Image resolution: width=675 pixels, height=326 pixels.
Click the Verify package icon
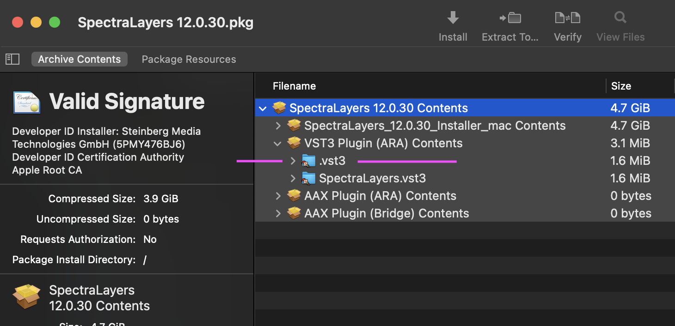click(x=567, y=18)
